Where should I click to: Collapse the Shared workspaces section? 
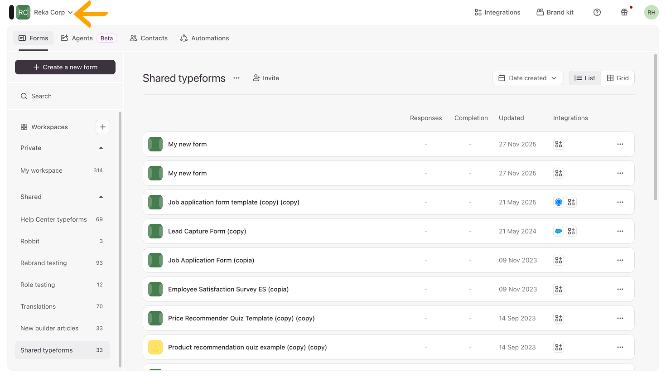(x=101, y=197)
